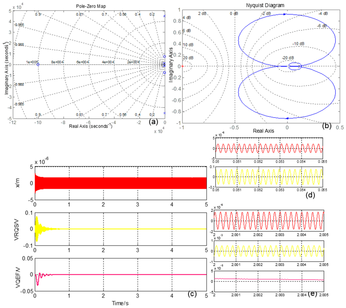Click the pole x marker at top right of pole-zero map

coord(165,16)
